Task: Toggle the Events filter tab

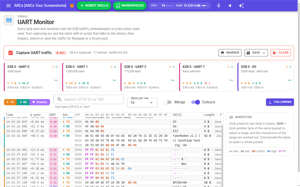Action: 40,102
